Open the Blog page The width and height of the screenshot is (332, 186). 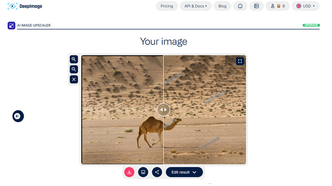[x=222, y=6]
